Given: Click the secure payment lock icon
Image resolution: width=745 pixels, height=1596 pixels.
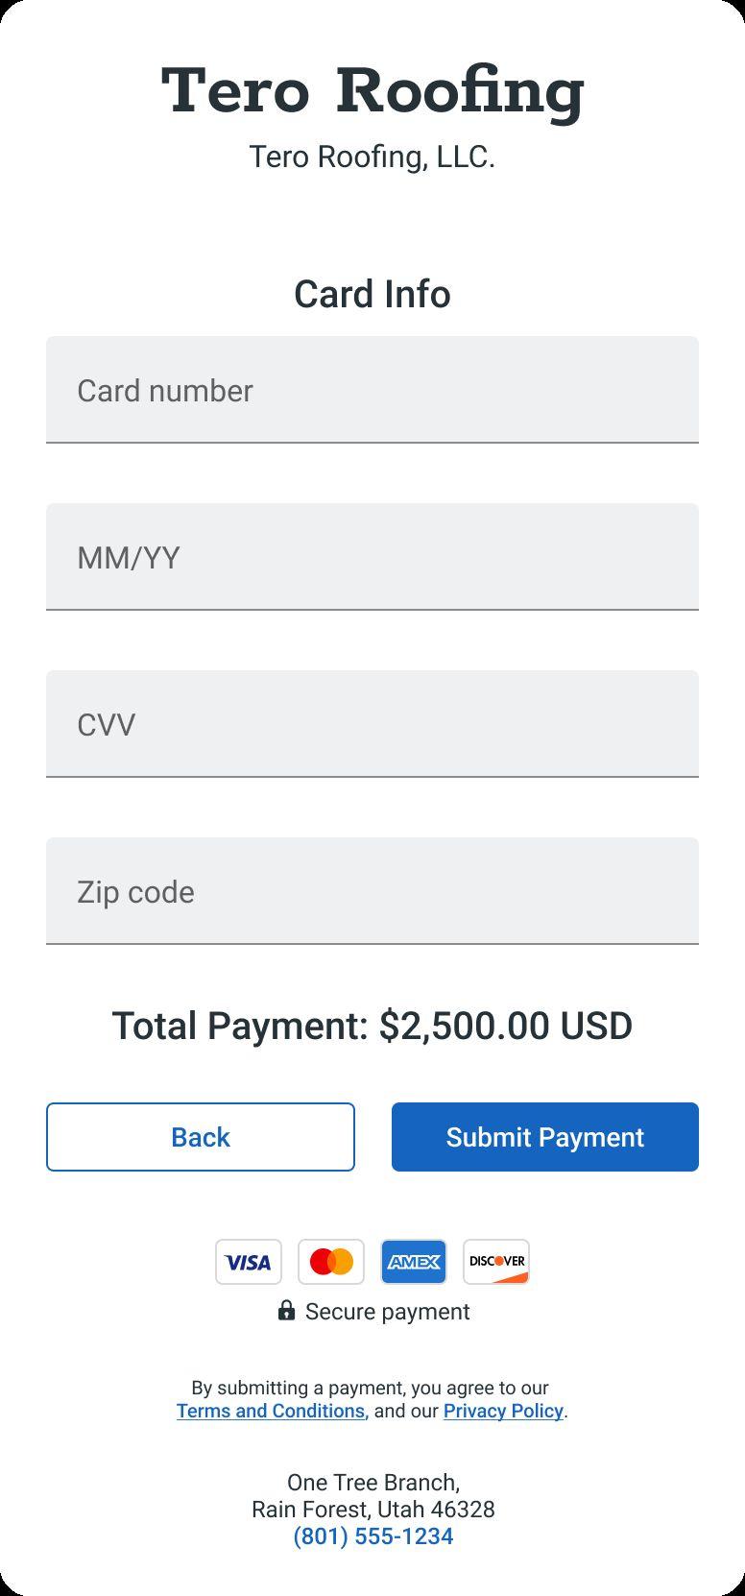Looking at the screenshot, I should [x=286, y=1311].
